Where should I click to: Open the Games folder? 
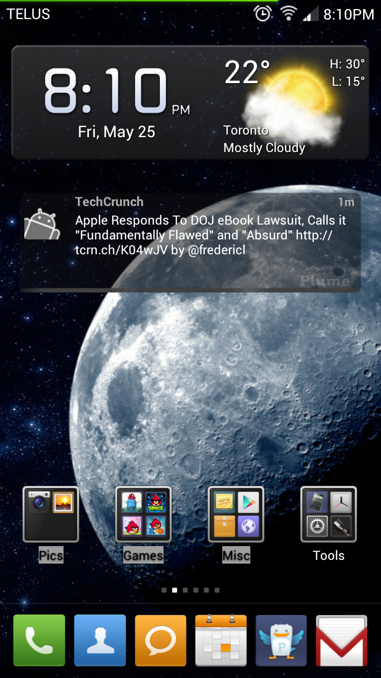tap(143, 514)
